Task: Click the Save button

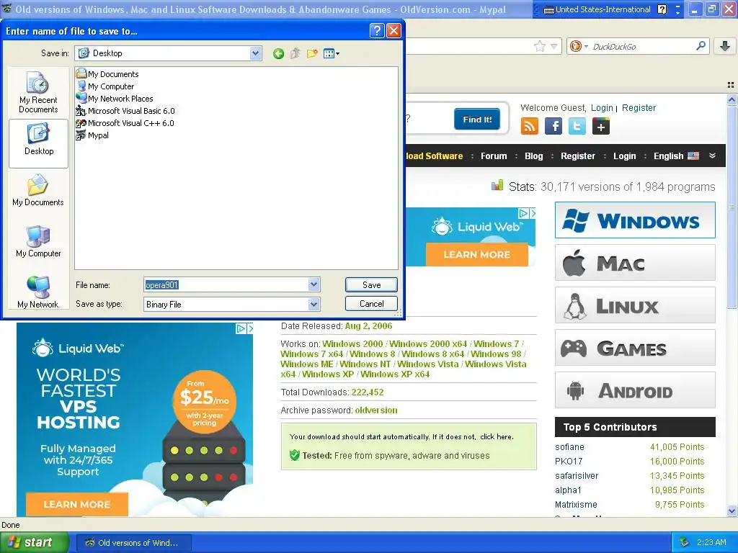Action: [x=371, y=284]
